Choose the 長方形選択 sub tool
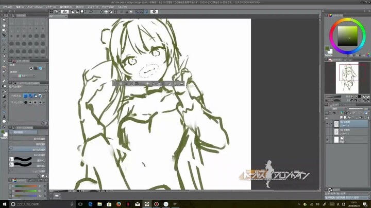This screenshot has width=371, height=208. point(27,139)
